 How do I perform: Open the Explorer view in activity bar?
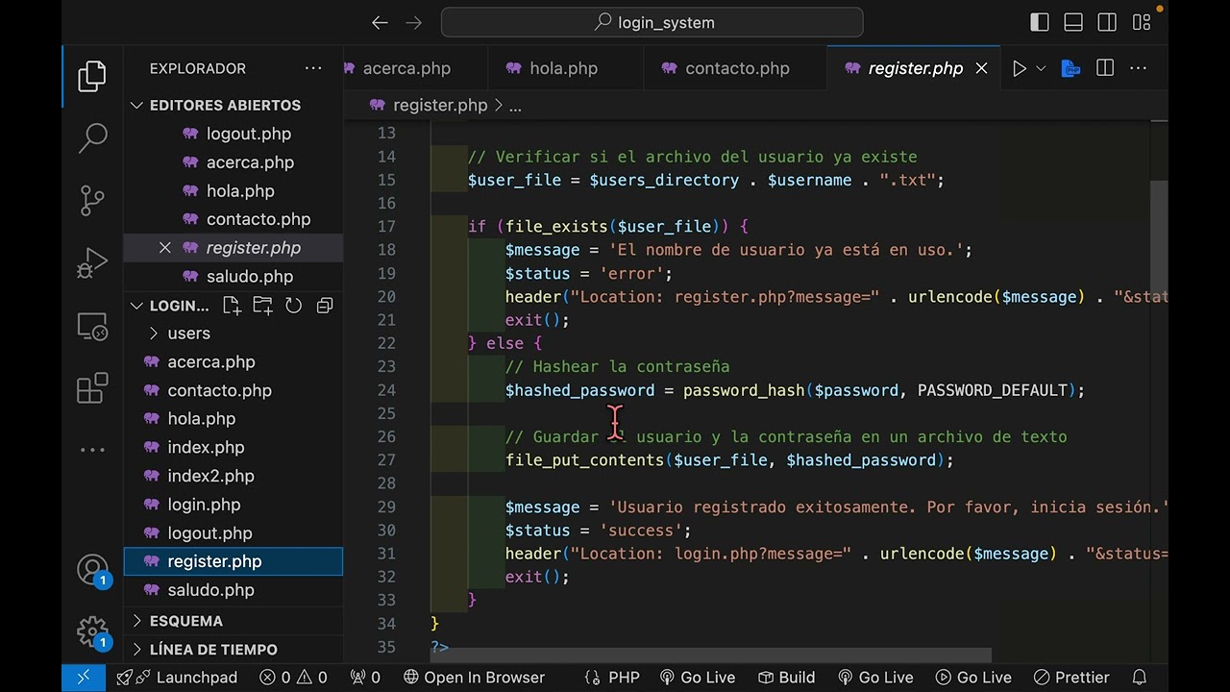coord(92,76)
